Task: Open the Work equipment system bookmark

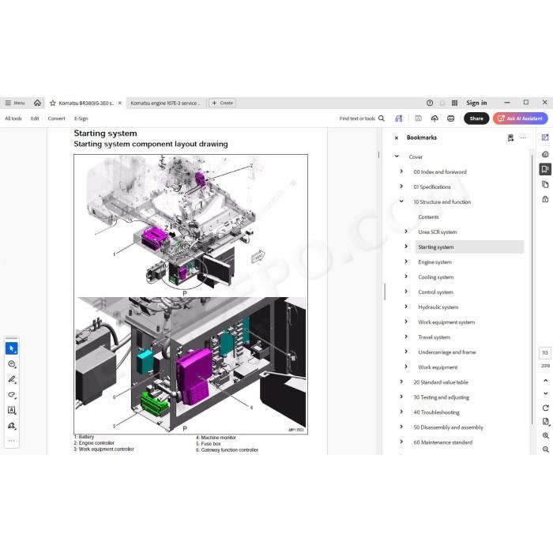Action: [446, 322]
